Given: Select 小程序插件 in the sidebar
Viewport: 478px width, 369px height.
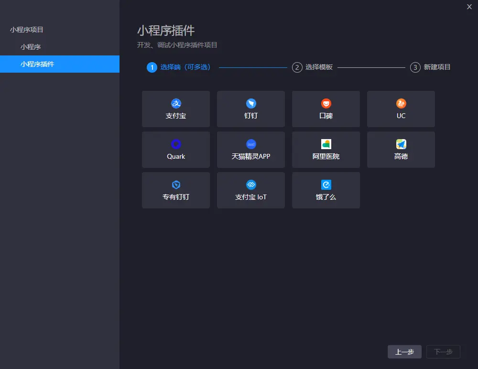Looking at the screenshot, I should click(x=60, y=64).
